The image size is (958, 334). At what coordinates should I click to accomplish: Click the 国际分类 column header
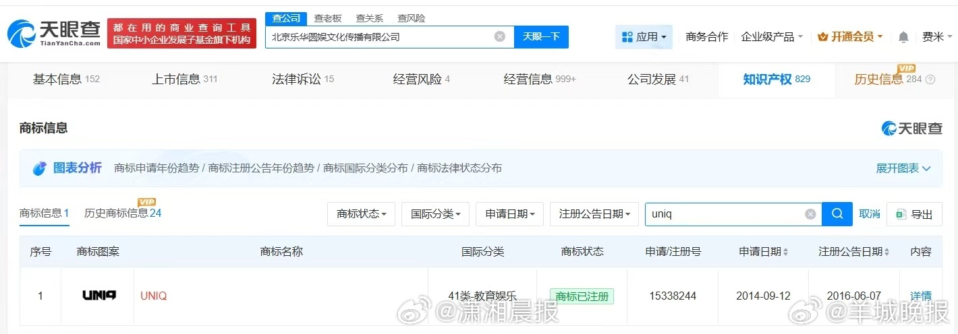(482, 252)
